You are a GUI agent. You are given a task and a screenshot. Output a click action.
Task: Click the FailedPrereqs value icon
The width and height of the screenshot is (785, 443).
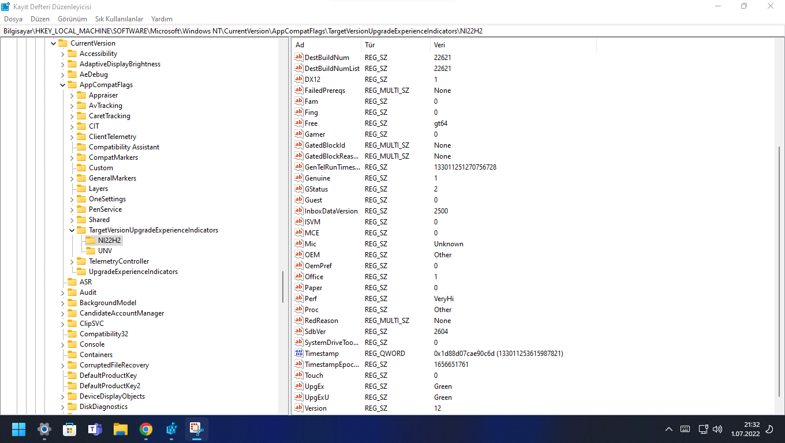point(299,90)
